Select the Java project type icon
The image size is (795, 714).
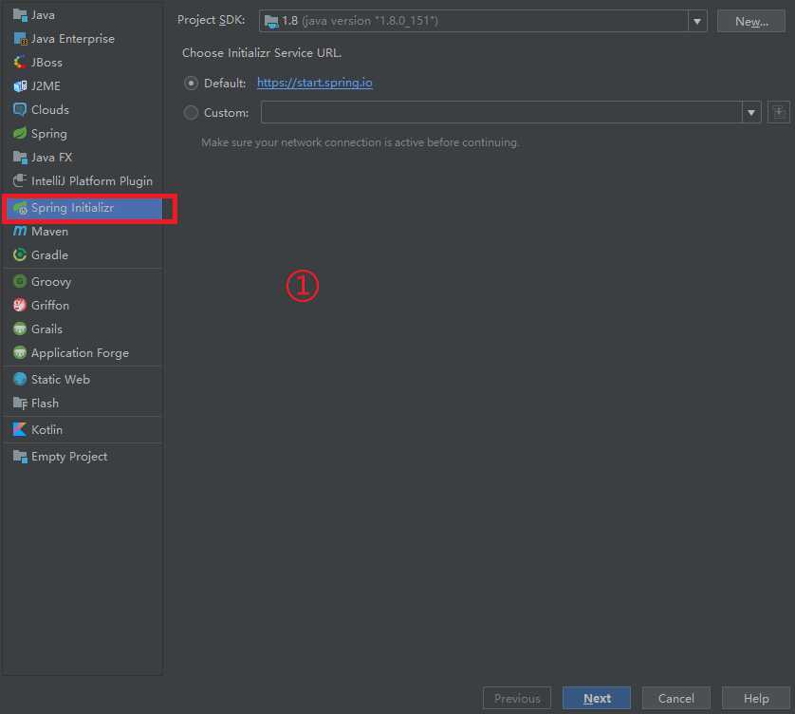20,15
